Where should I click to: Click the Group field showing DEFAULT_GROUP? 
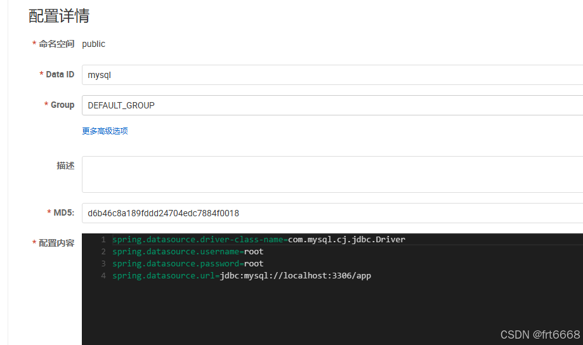pos(332,105)
